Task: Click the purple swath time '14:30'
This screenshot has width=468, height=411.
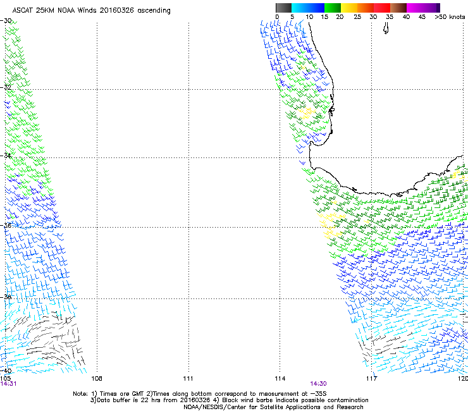Action: (x=318, y=384)
